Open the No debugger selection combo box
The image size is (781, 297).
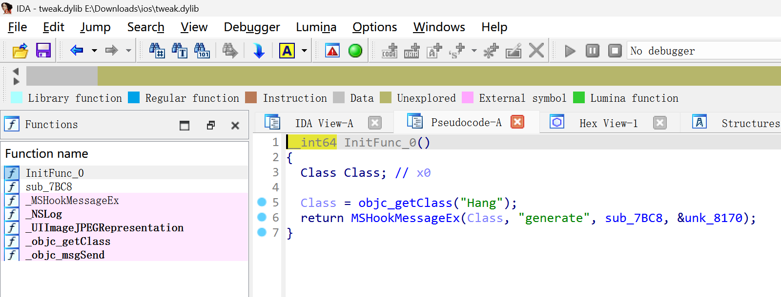703,51
